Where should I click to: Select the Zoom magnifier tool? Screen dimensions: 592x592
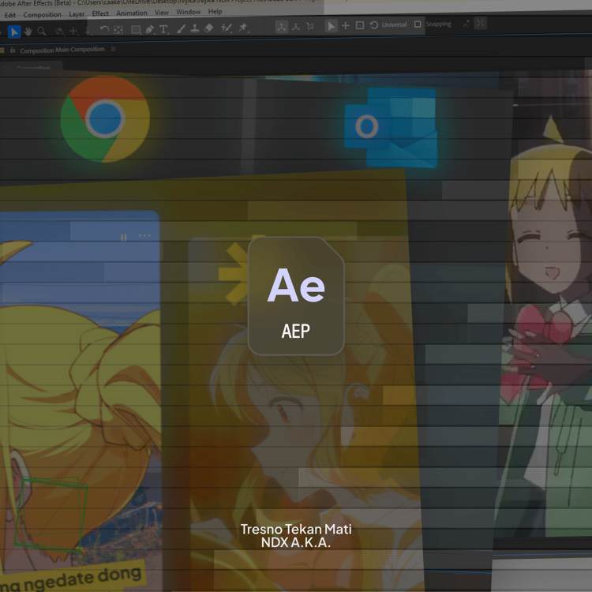[42, 32]
